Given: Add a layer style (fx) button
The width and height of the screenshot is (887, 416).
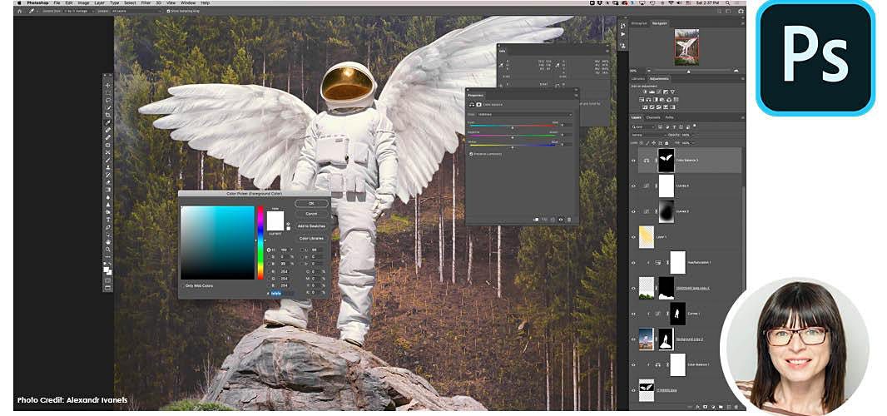Looking at the screenshot, I should click(697, 407).
